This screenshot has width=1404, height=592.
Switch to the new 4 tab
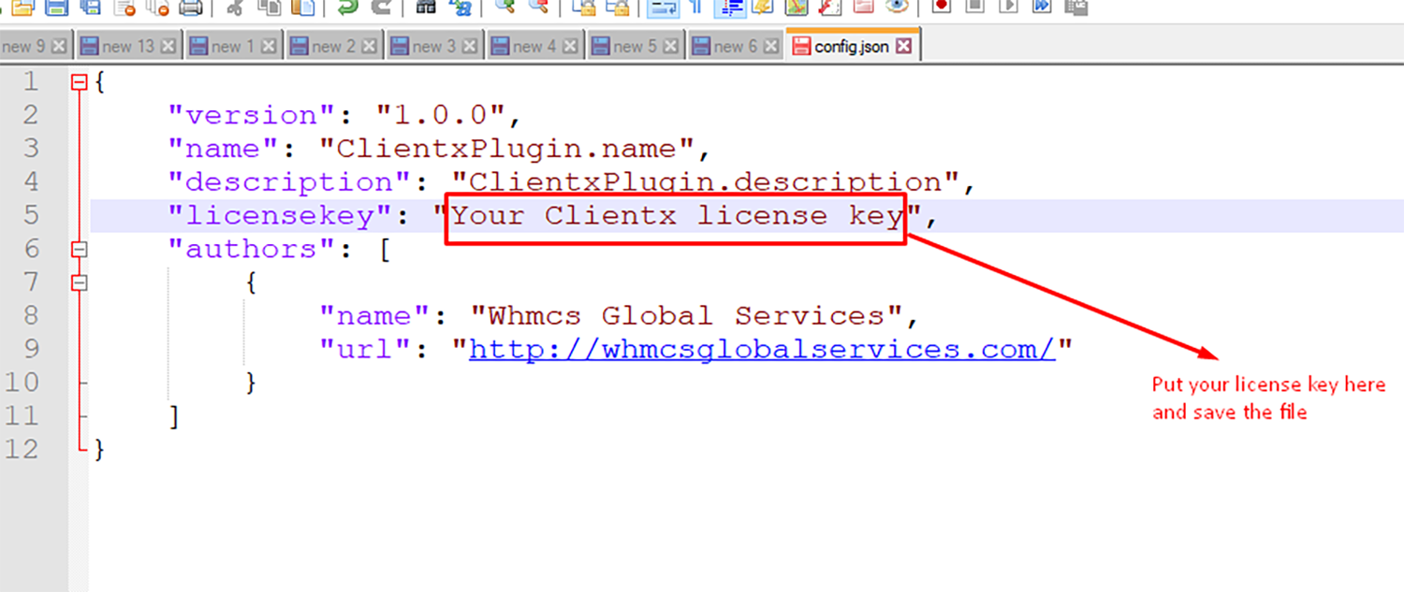(x=534, y=46)
